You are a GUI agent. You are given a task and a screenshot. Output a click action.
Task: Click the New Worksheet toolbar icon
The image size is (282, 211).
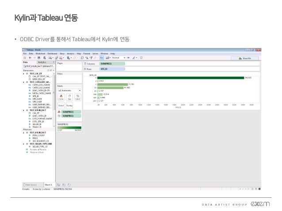click(50, 58)
